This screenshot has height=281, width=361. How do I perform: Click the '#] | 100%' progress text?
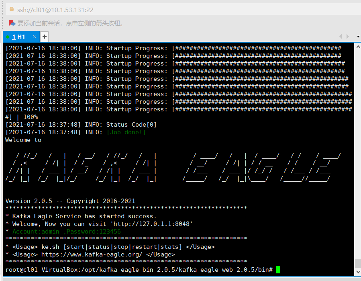pos(22,117)
